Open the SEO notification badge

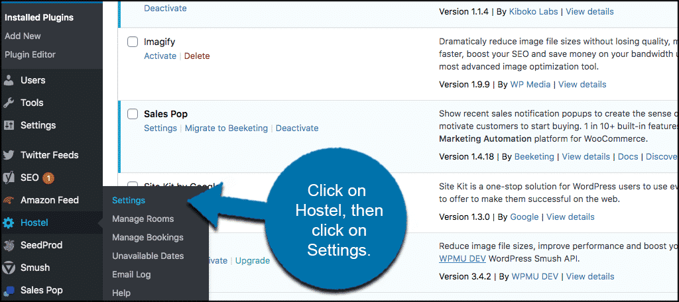(48, 177)
